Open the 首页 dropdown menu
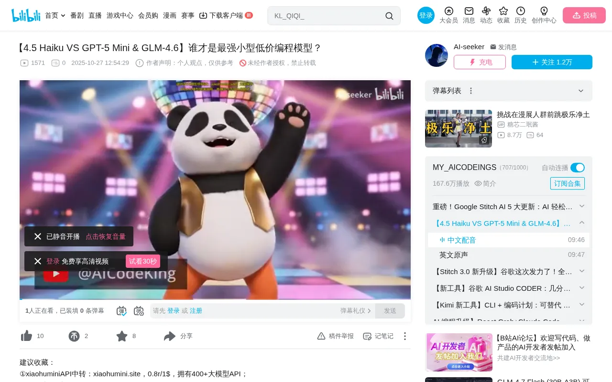 (55, 15)
